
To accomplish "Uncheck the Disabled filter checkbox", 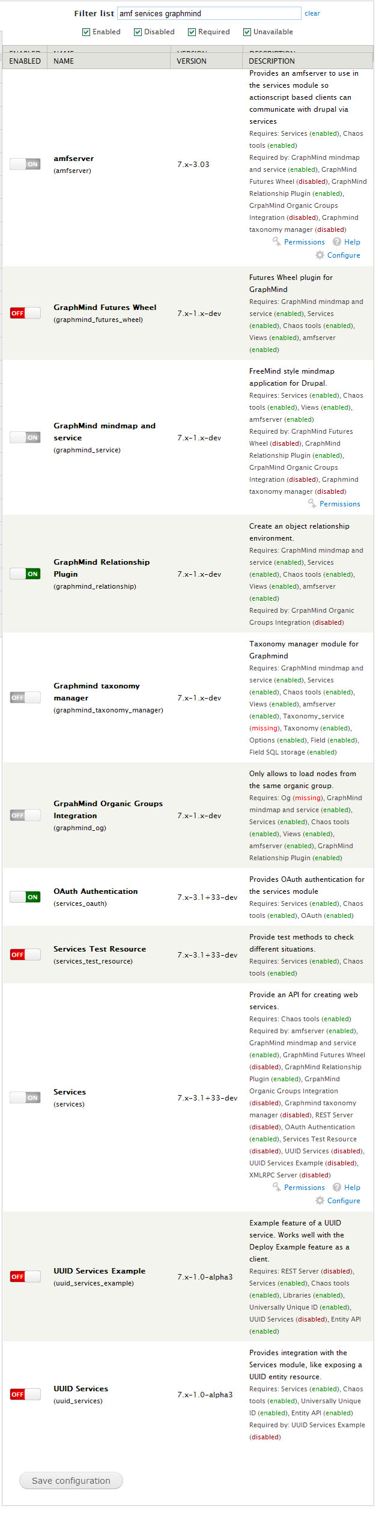I will (138, 32).
